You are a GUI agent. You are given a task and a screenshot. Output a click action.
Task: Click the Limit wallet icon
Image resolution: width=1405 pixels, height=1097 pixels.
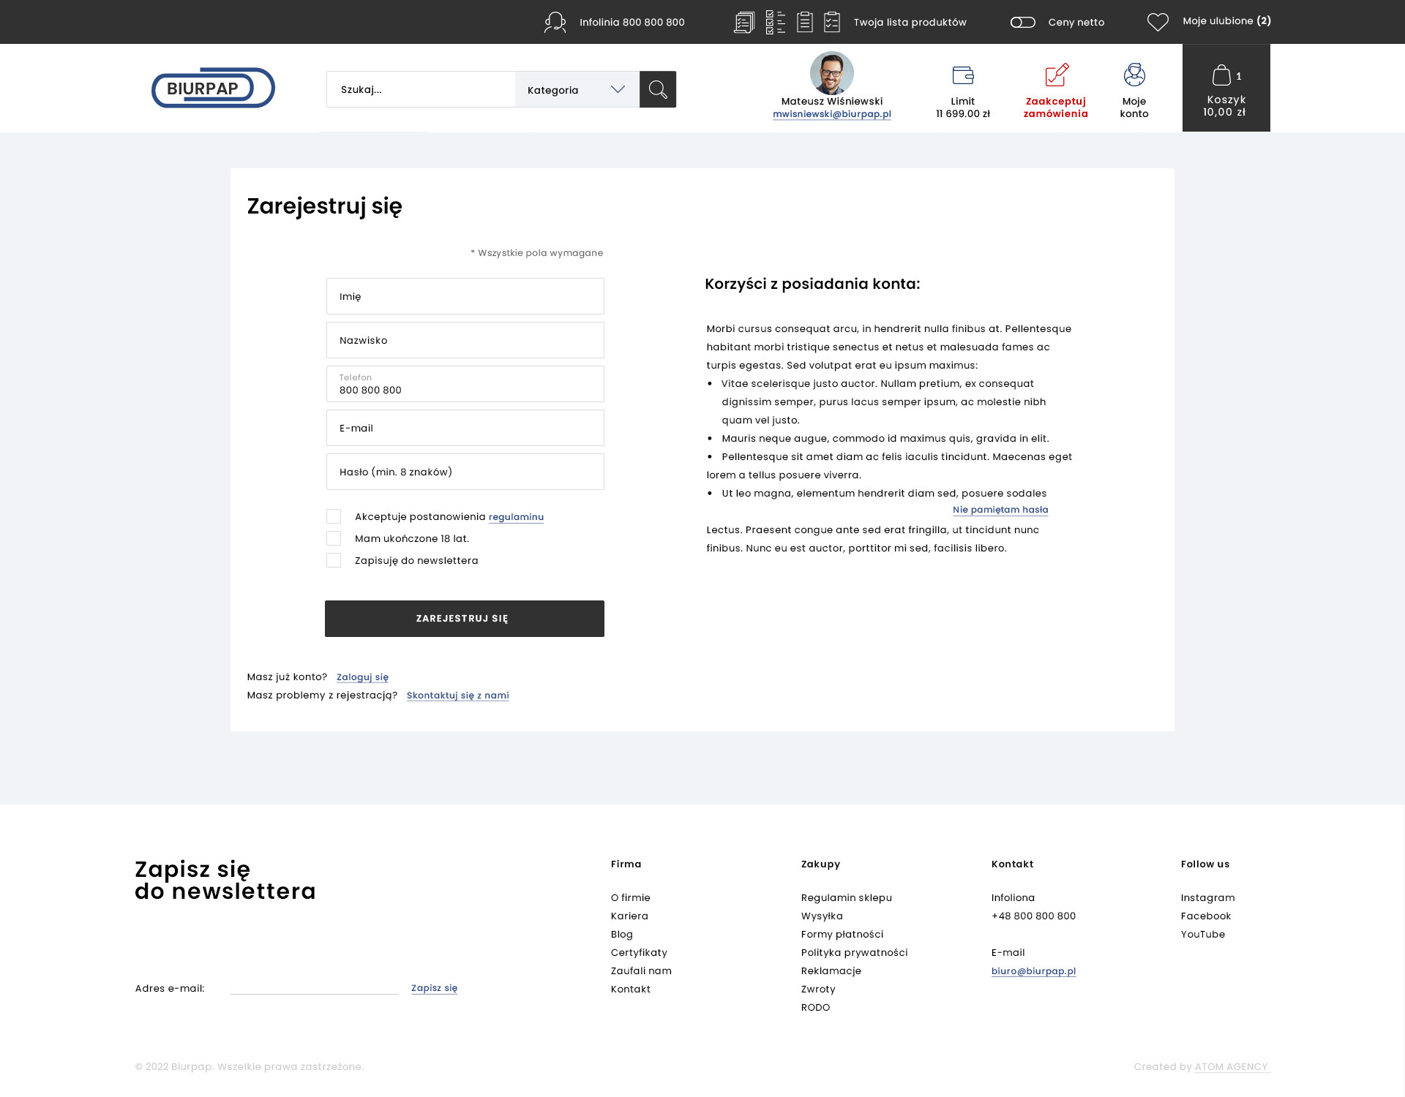coord(962,75)
